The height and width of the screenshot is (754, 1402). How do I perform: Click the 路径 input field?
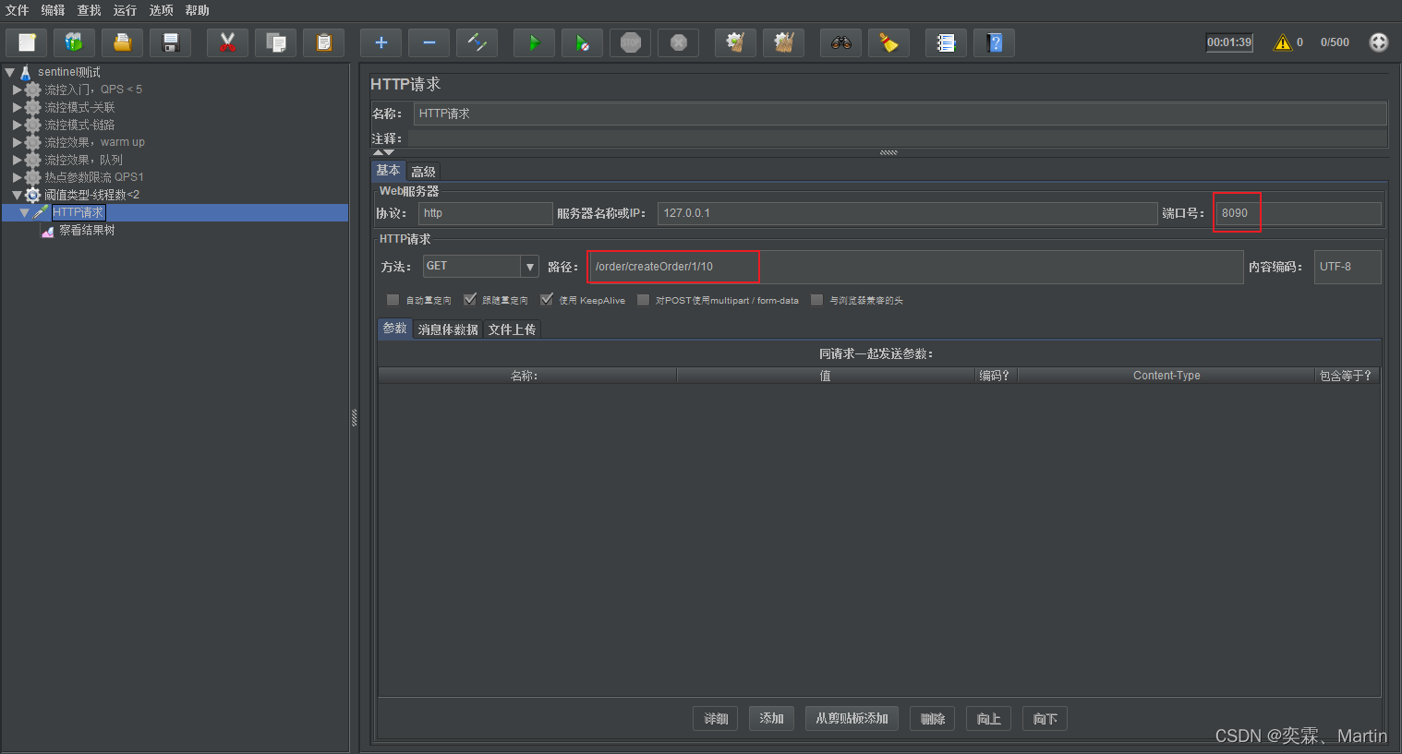(914, 267)
